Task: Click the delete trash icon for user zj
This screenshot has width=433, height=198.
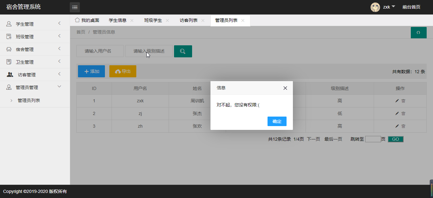Action: coord(404,113)
